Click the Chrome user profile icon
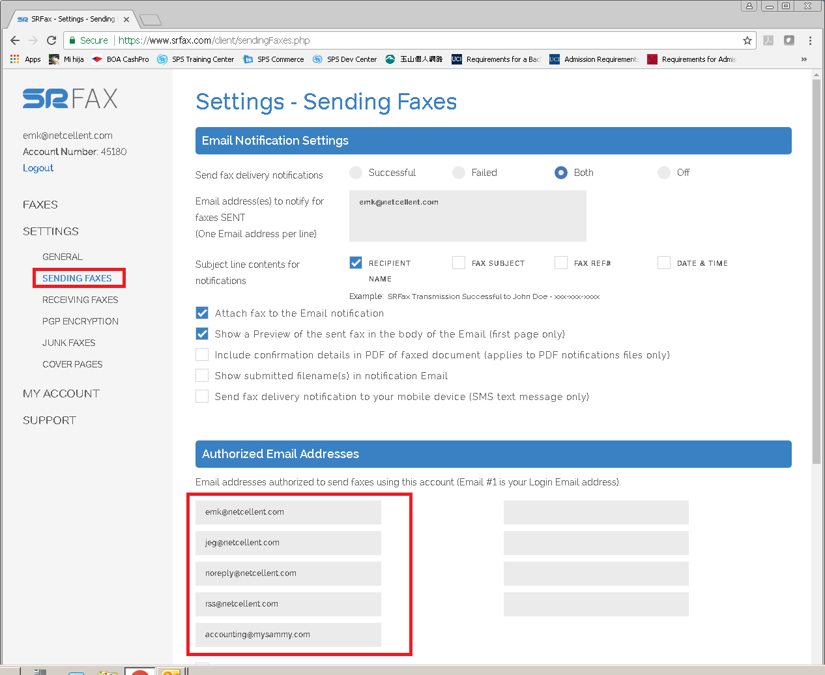The width and height of the screenshot is (825, 675). (749, 6)
